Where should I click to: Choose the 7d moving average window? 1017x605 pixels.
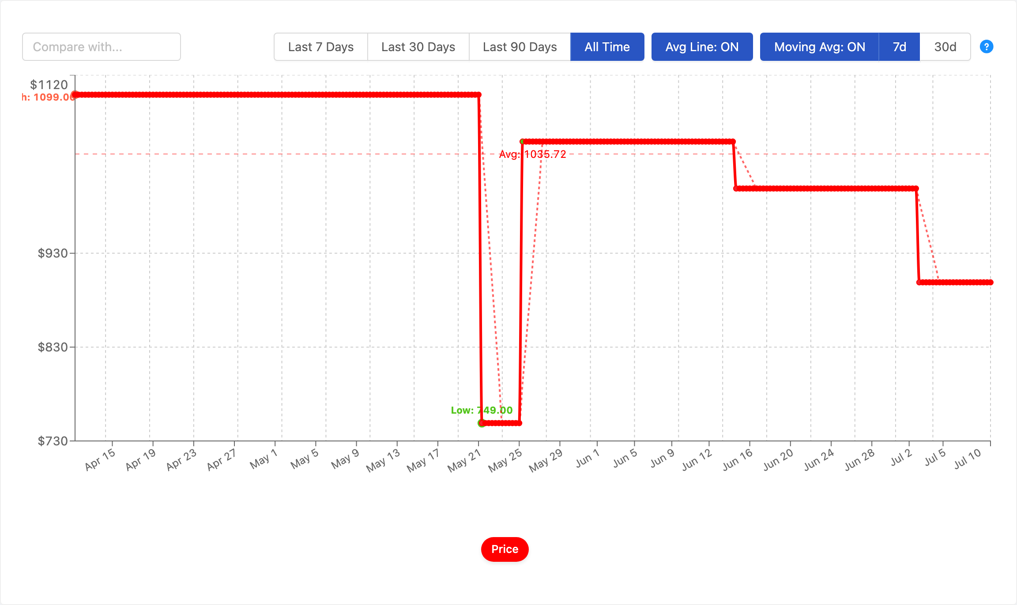coord(899,47)
